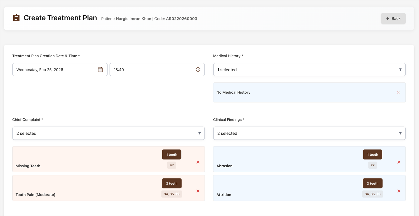Remove Missing Teeth complaint
The width and height of the screenshot is (419, 216).
coord(198,162)
